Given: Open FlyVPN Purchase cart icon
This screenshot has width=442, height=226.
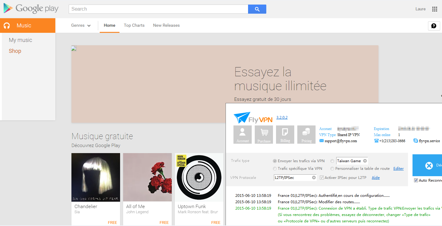Looking at the screenshot, I should pos(264,135).
